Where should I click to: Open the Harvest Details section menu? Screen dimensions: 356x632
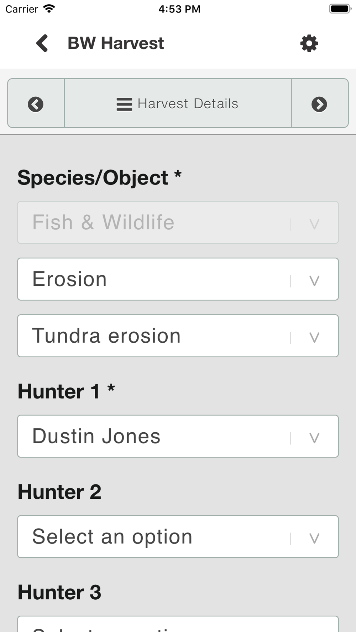point(188,104)
